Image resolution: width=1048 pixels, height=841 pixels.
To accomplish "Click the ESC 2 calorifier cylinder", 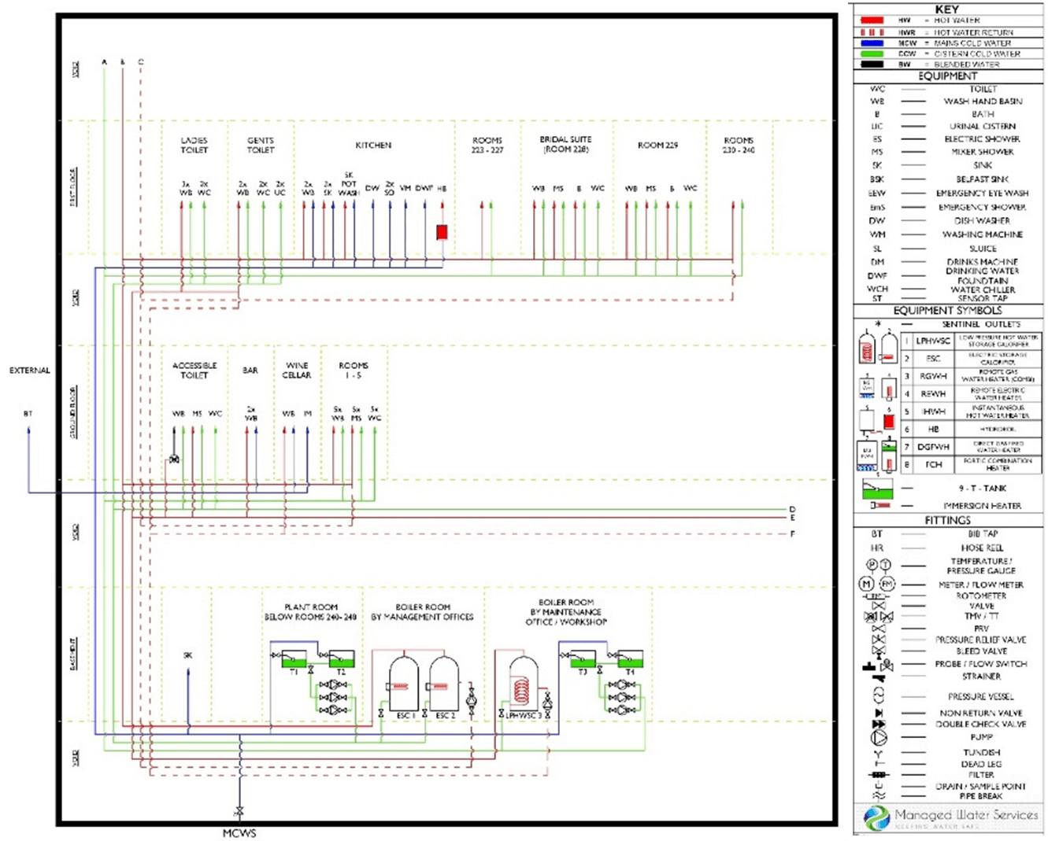I will (x=444, y=684).
